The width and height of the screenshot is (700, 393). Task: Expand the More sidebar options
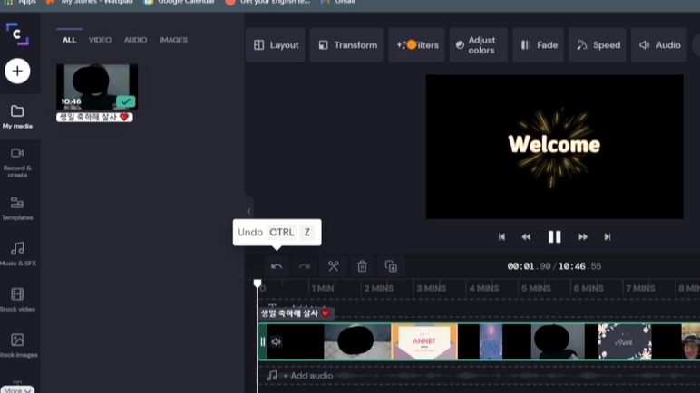click(x=17, y=390)
